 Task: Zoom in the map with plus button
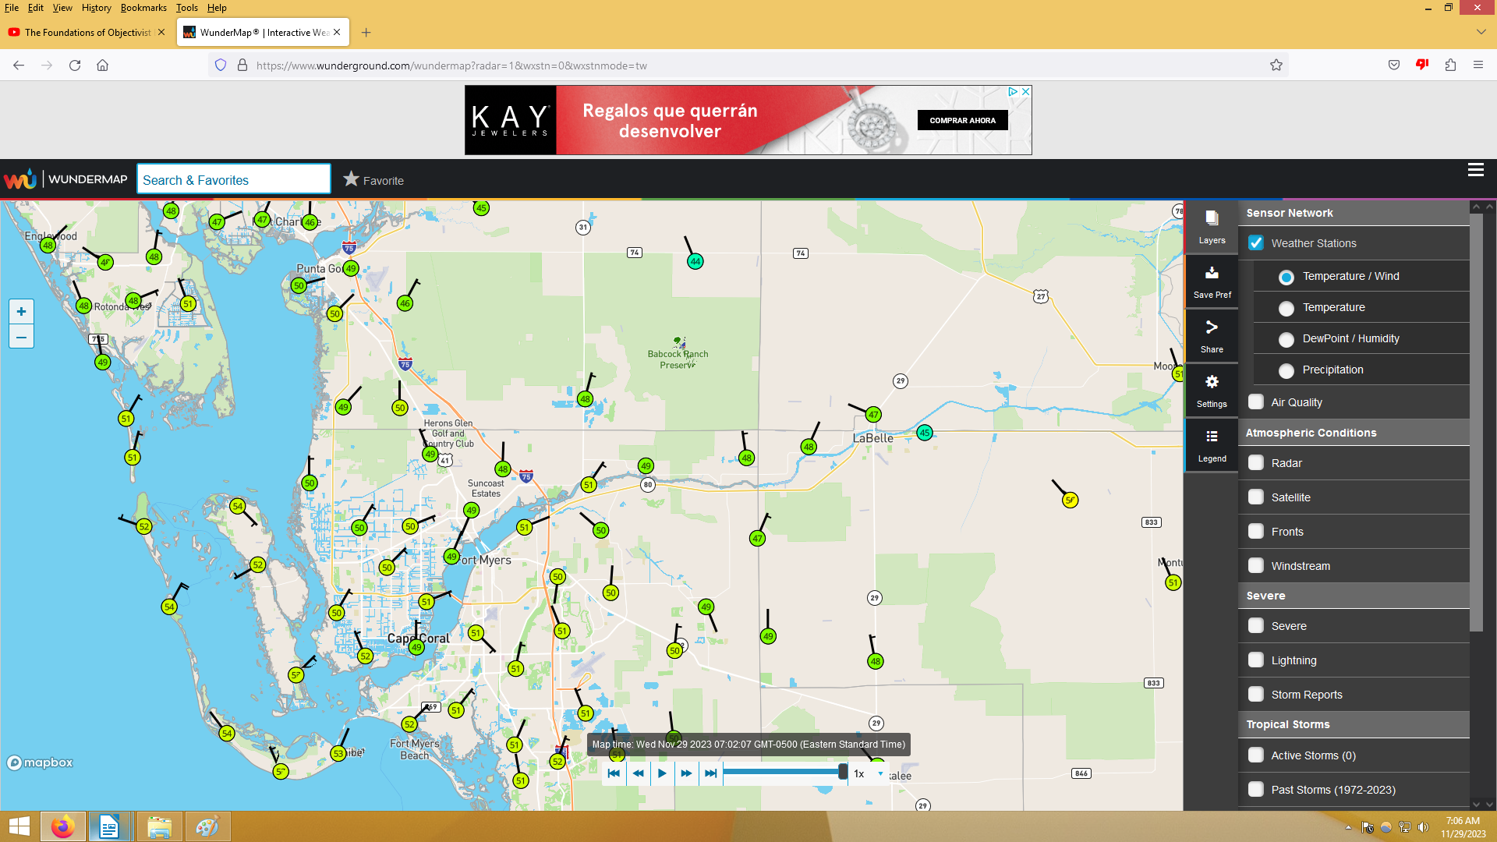(21, 312)
